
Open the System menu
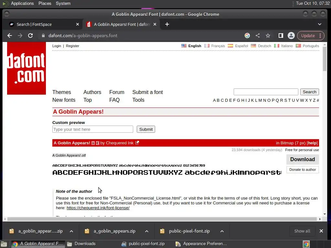pyautogui.click(x=63, y=3)
